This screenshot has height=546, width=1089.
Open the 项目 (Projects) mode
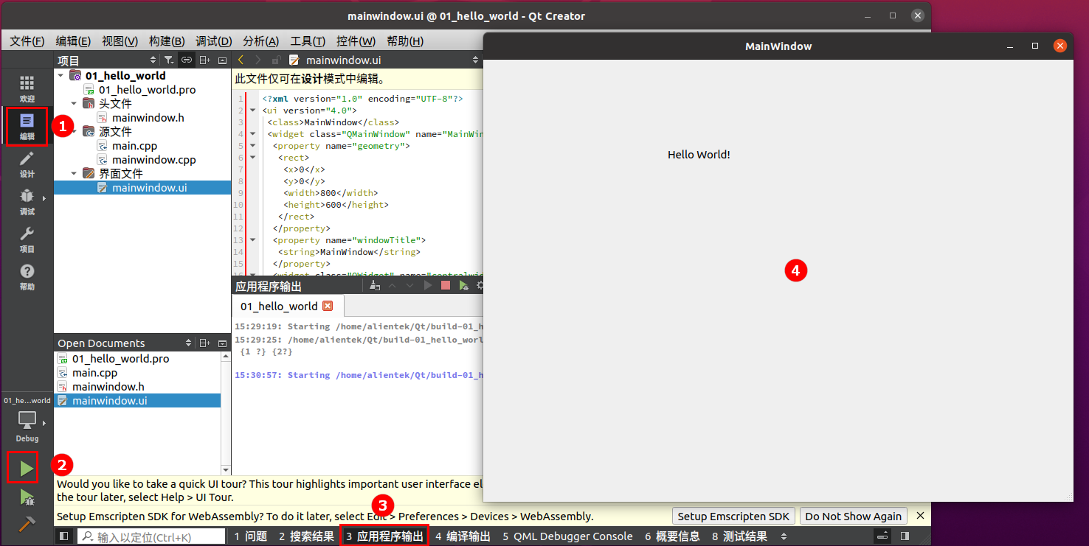coord(27,239)
